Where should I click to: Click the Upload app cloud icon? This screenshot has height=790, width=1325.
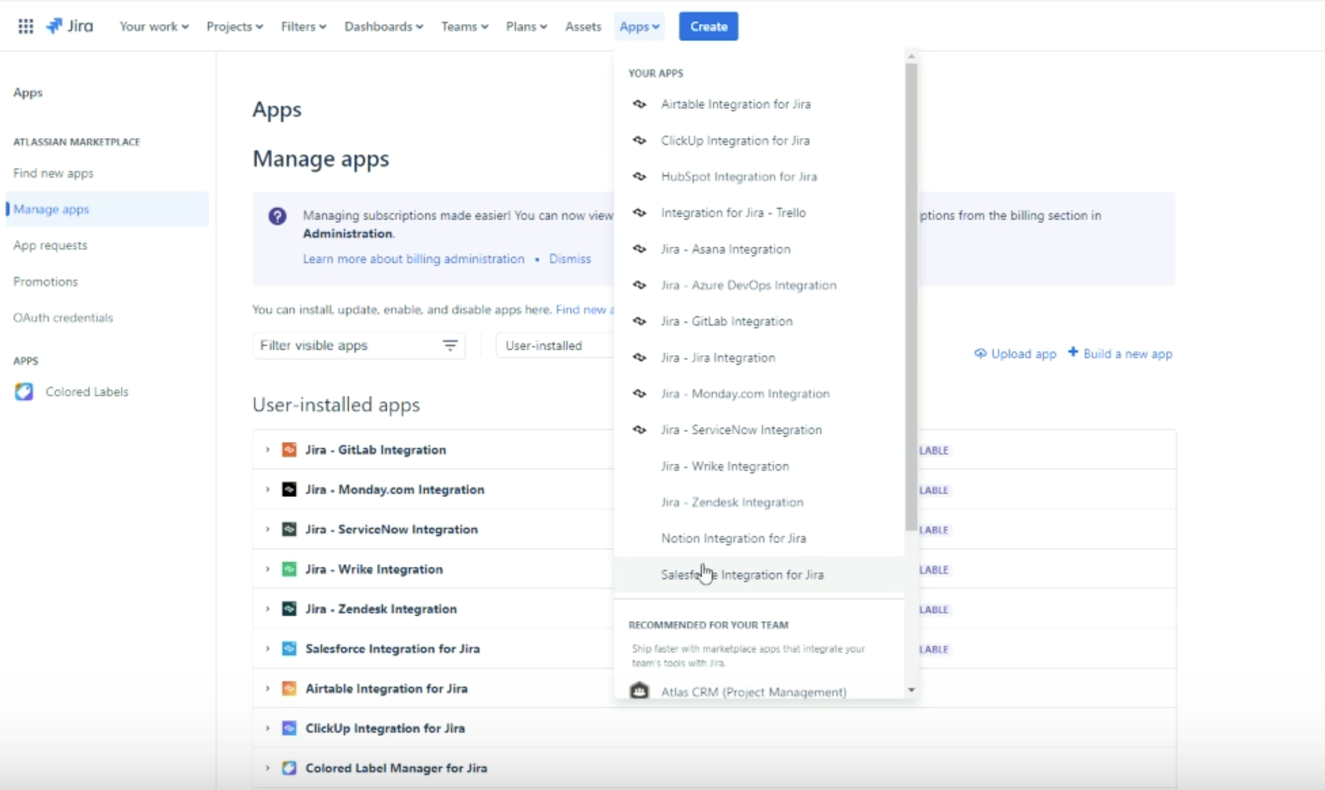[980, 354]
